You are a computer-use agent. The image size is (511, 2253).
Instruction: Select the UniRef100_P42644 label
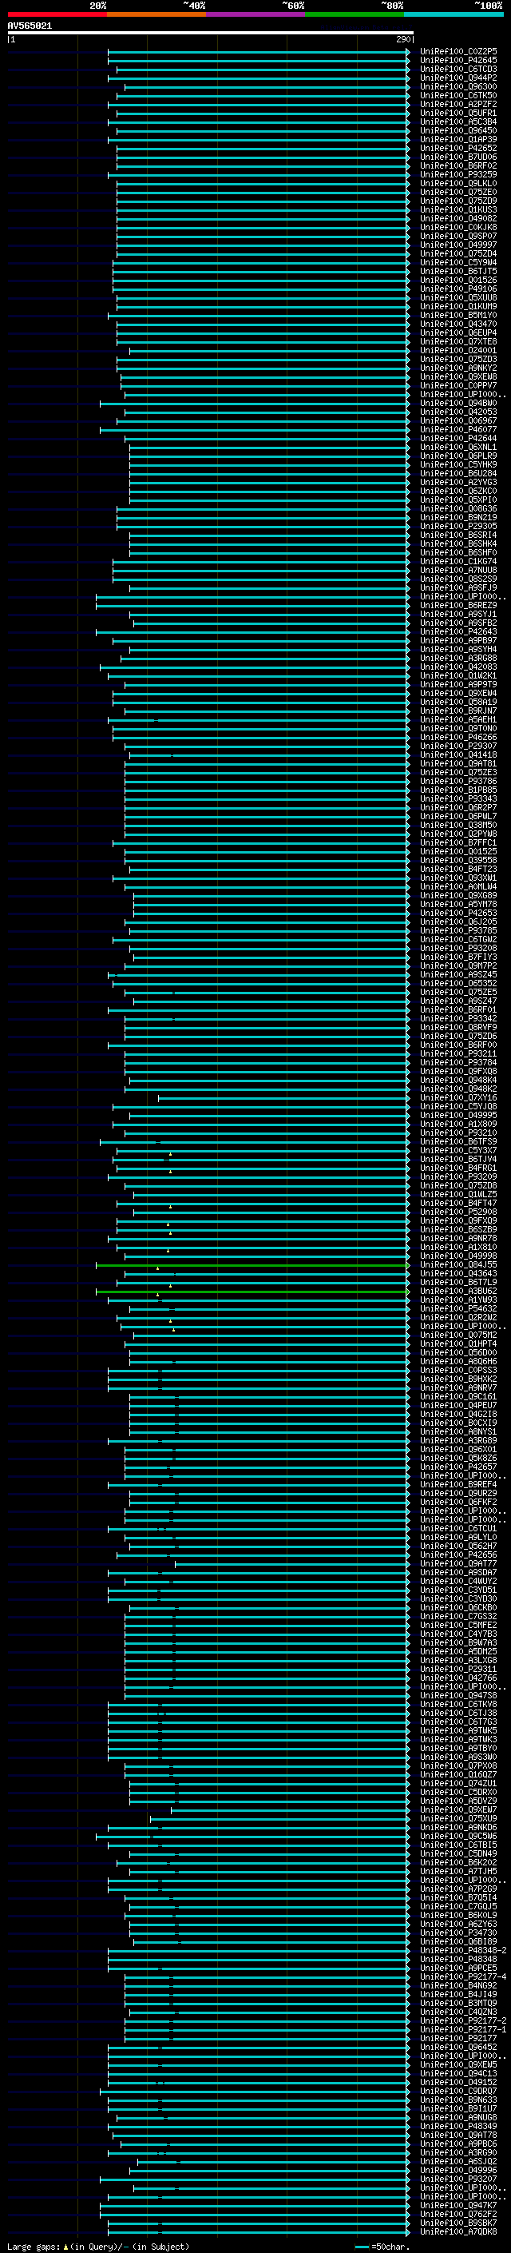458,438
